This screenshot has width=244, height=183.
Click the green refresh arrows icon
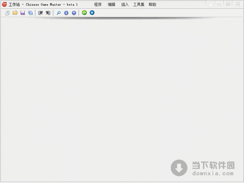click(84, 13)
